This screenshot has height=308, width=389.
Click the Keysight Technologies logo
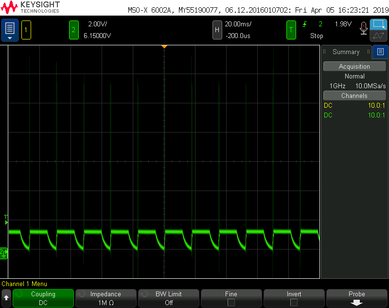pyautogui.click(x=30, y=7)
